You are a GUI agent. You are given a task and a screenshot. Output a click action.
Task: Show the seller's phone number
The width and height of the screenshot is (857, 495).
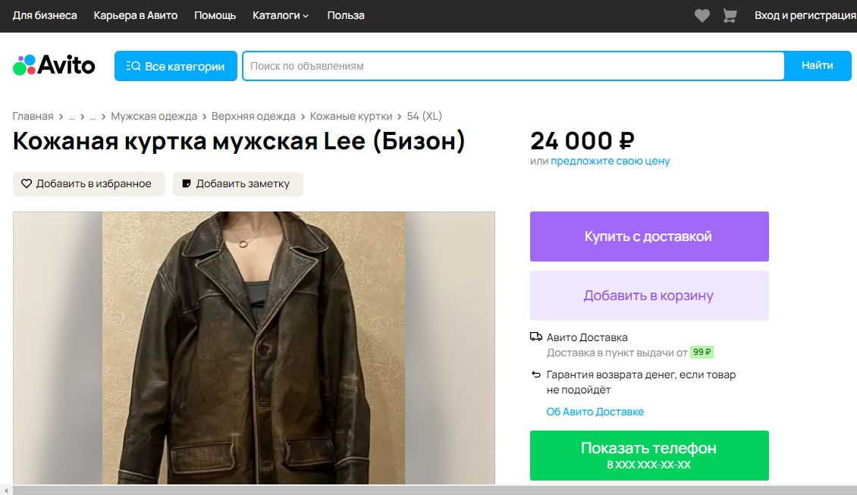pyautogui.click(x=648, y=455)
